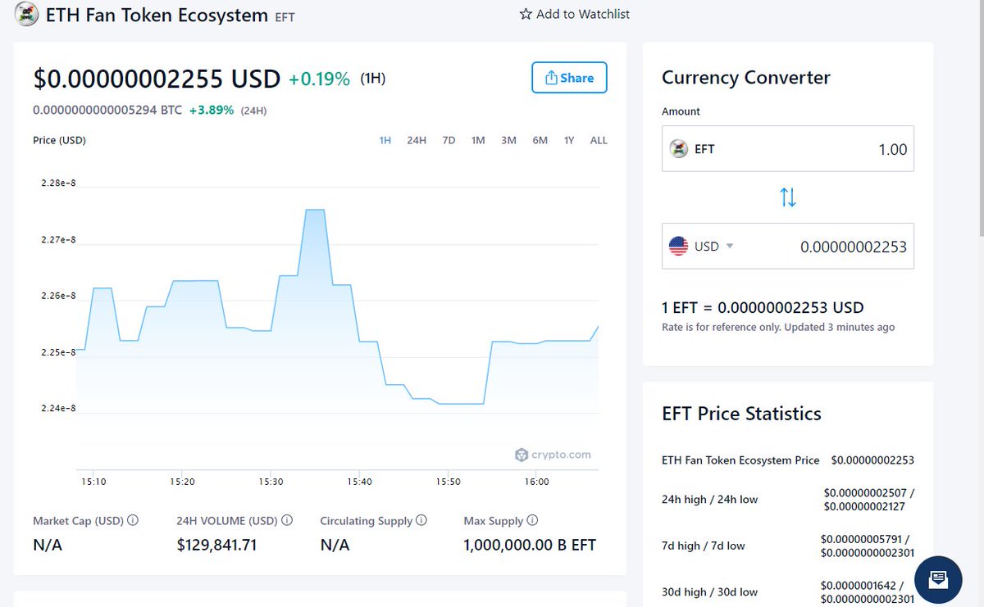Screen dimensions: 984x607
Task: Open the chat support bubble icon
Action: (x=938, y=580)
